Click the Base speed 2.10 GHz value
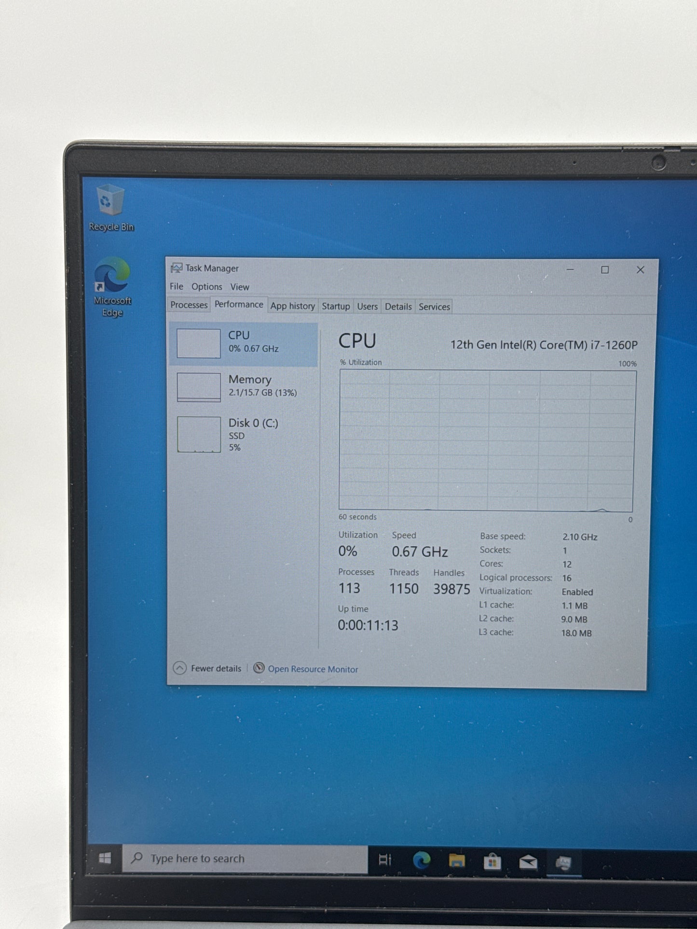Image resolution: width=697 pixels, height=929 pixels. pyautogui.click(x=580, y=537)
